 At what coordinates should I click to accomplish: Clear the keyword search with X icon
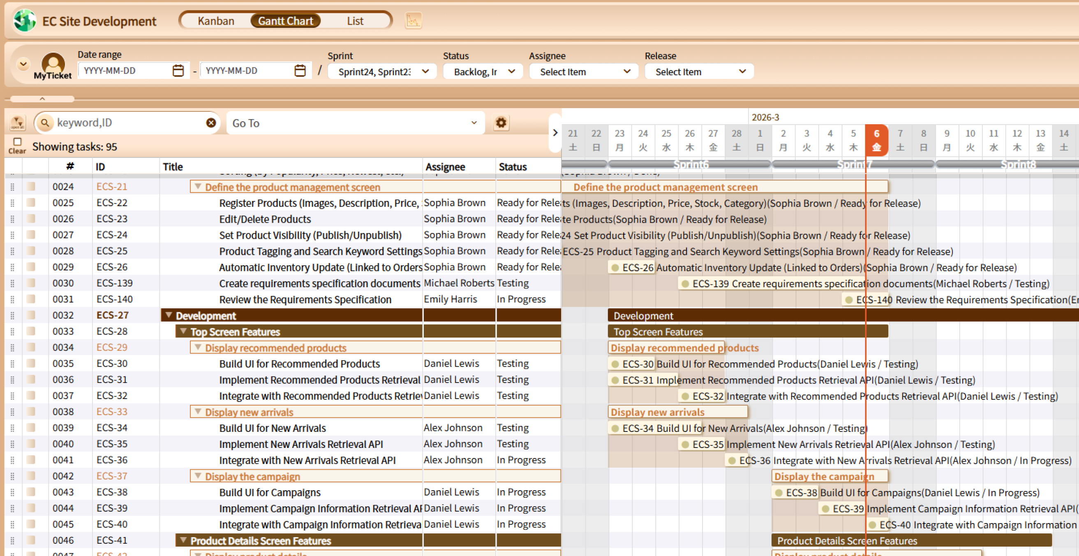tap(211, 123)
